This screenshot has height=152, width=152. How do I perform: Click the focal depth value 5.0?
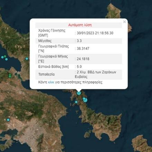pyautogui.click(x=79, y=67)
